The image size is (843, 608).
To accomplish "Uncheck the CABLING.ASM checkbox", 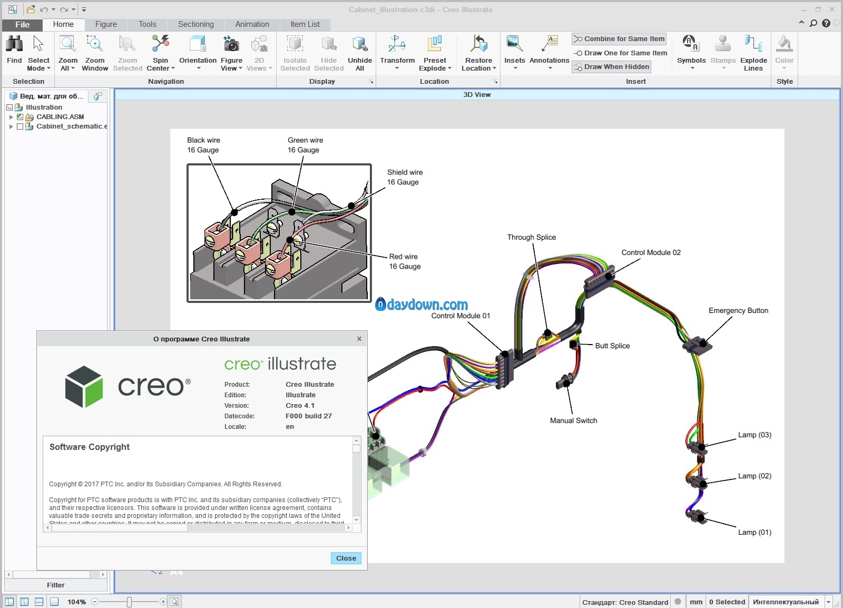I will pos(20,117).
